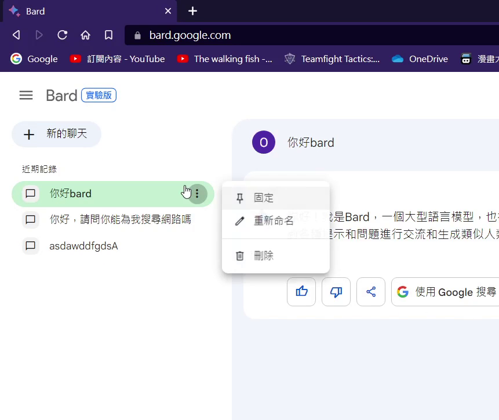Open the 你好bard conversation in sidebar

pos(112,194)
